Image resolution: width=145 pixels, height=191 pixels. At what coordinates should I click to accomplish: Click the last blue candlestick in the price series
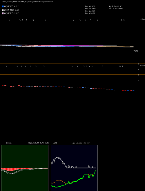coord(133,91)
